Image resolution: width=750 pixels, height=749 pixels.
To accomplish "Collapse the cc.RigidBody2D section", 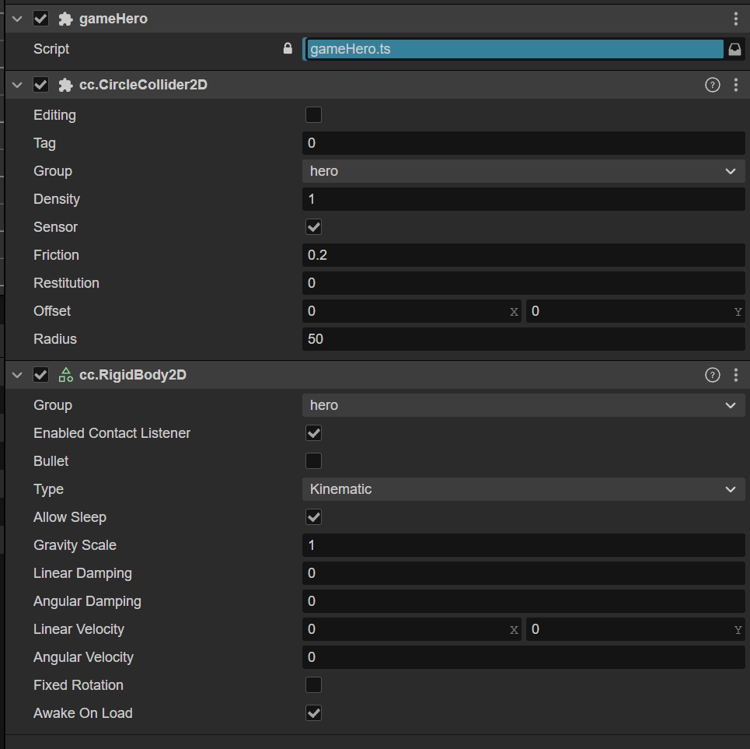I will coord(18,375).
